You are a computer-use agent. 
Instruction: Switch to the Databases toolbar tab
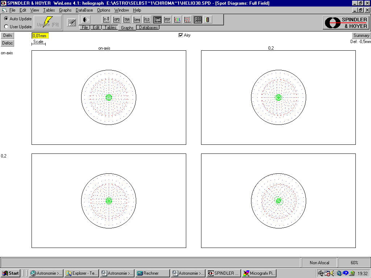(149, 28)
